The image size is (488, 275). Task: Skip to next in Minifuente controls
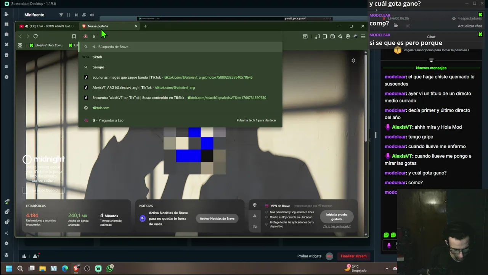(x=76, y=15)
